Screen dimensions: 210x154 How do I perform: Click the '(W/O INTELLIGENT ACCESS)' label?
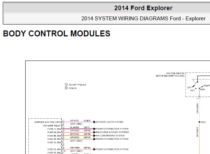click(x=170, y=76)
